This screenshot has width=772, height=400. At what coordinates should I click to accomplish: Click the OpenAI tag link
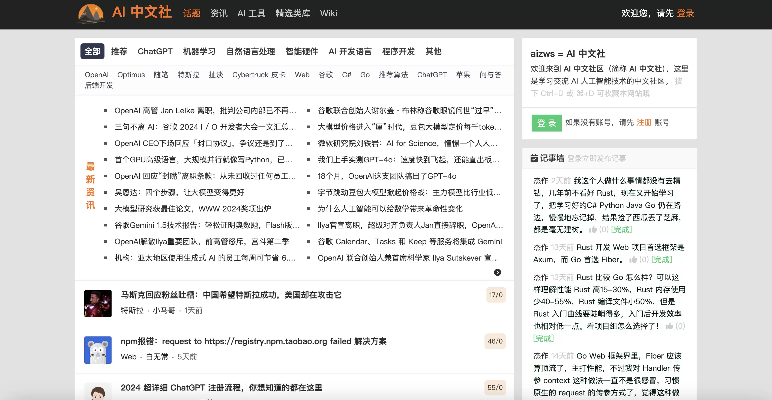point(97,75)
